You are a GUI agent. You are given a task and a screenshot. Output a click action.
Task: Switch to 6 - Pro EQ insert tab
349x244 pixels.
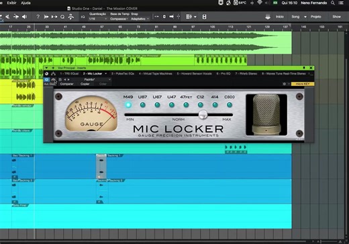pyautogui.click(x=223, y=74)
